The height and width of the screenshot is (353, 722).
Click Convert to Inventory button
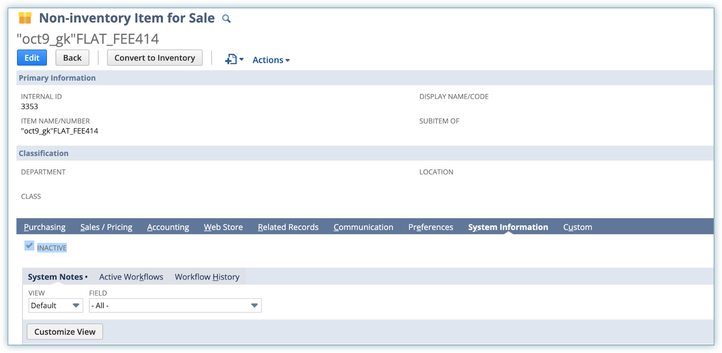(155, 58)
